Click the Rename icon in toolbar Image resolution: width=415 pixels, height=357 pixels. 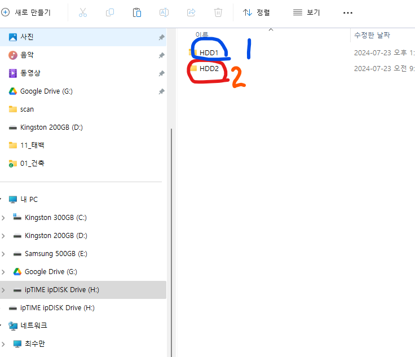[164, 12]
